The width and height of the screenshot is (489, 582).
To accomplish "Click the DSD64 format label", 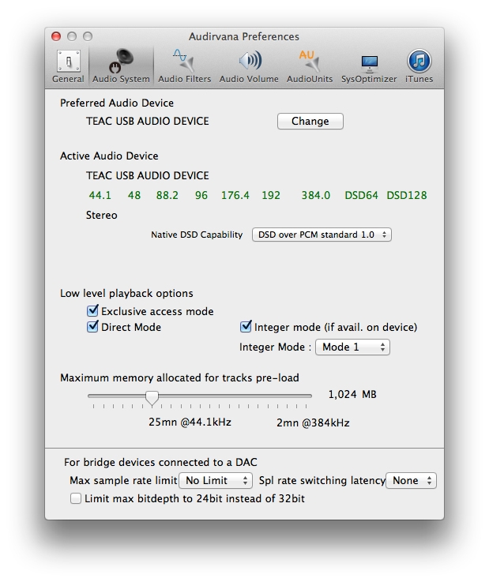I will (x=361, y=195).
